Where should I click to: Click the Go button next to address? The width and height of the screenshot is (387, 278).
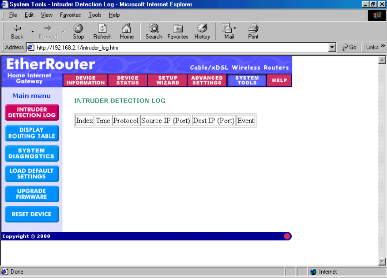(x=349, y=47)
